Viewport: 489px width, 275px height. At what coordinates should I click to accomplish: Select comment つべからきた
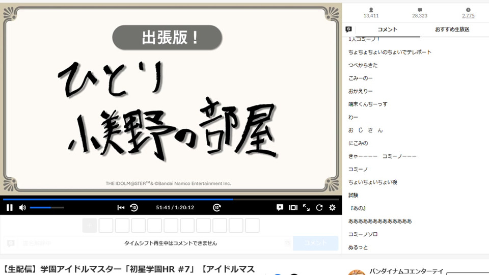point(363,65)
